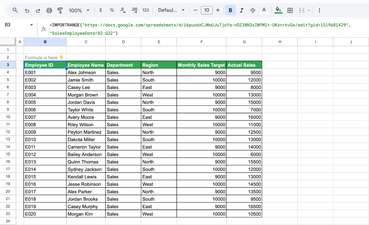Open more number formats (123)
The width and height of the screenshot is (369, 225).
(x=146, y=10)
